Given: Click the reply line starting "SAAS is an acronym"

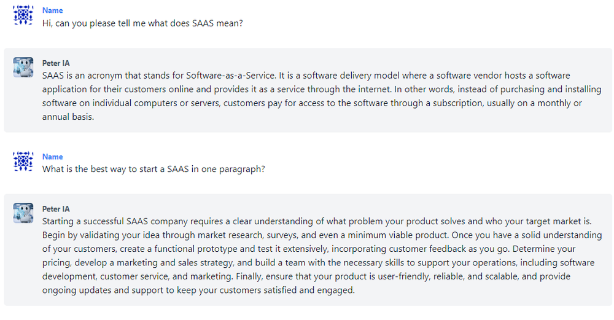Looking at the screenshot, I should (306, 76).
